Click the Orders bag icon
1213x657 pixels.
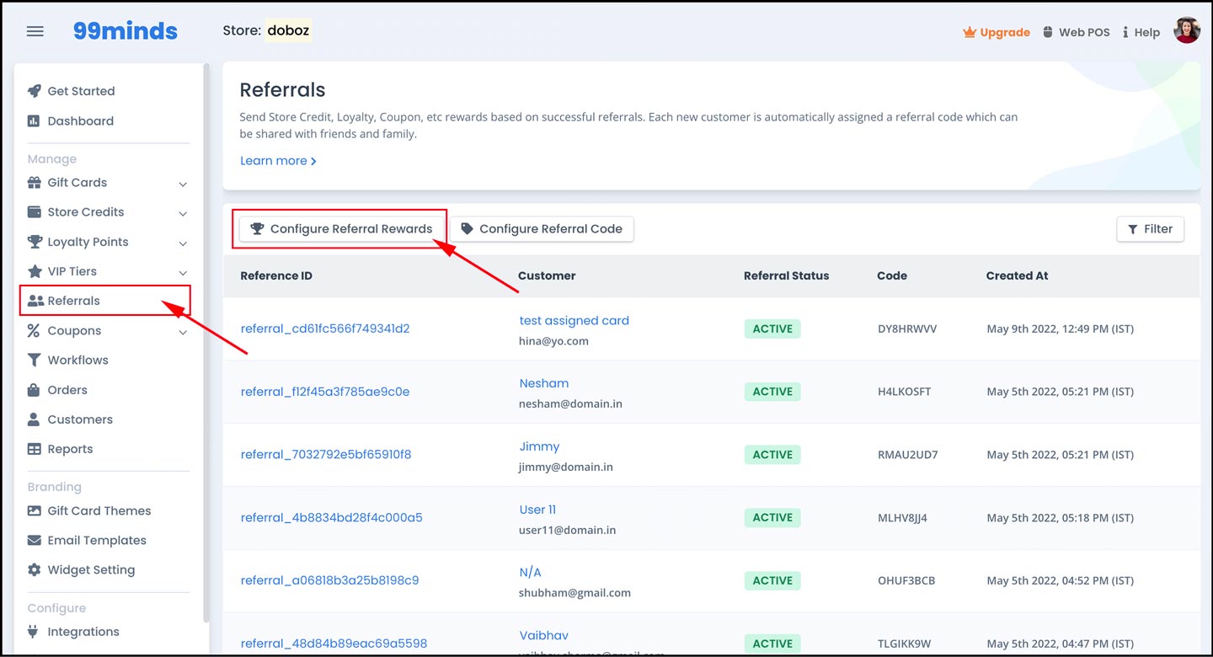(x=34, y=390)
